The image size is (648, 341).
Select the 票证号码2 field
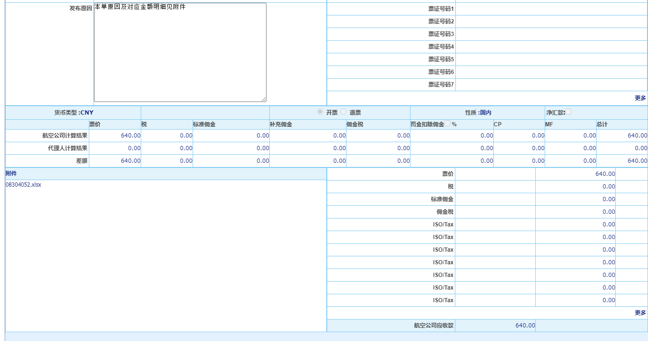pyautogui.click(x=551, y=22)
